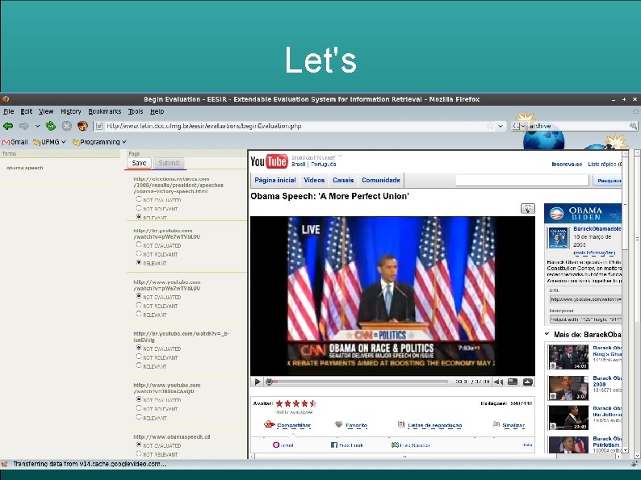
Task: Share the video on Facebook
Action: pyautogui.click(x=346, y=445)
